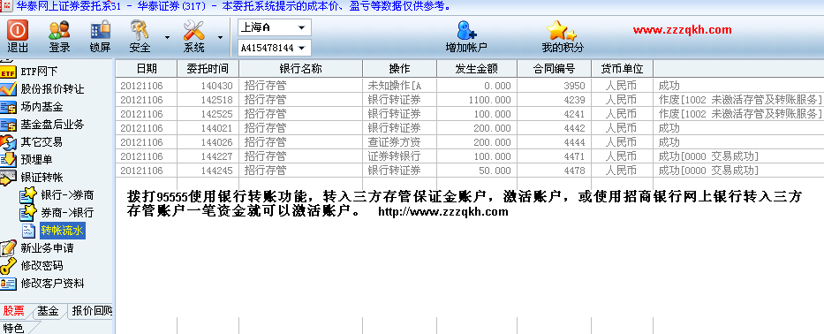Image resolution: width=824 pixels, height=334 pixels.
Task: Click the 新业务申请 pencil icon
Action: pyautogui.click(x=8, y=248)
